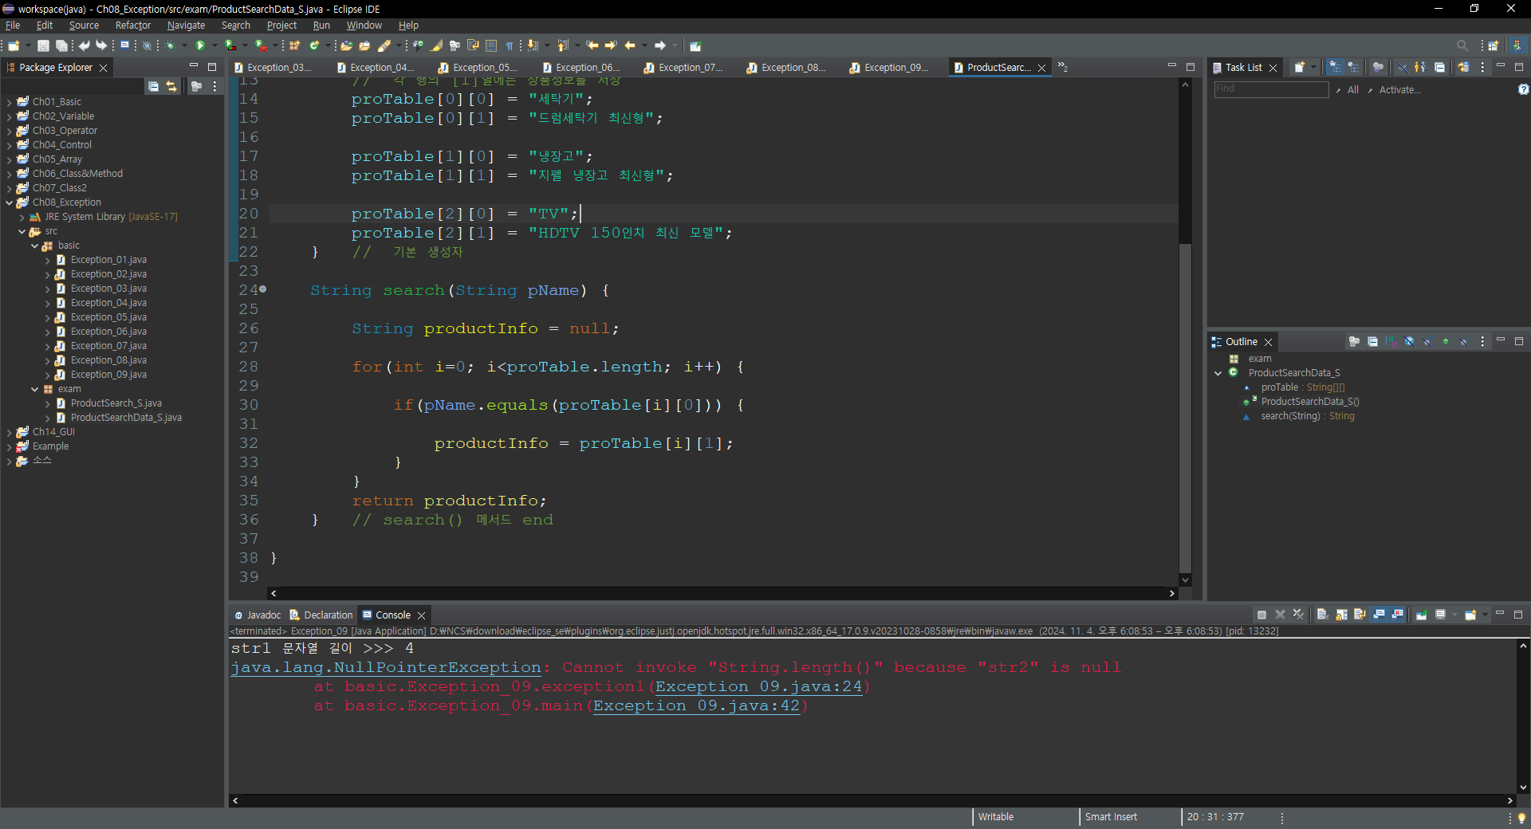Toggle Hide Fields in the Outline view
Viewport: 1531px width, 829px height.
[x=1409, y=341]
